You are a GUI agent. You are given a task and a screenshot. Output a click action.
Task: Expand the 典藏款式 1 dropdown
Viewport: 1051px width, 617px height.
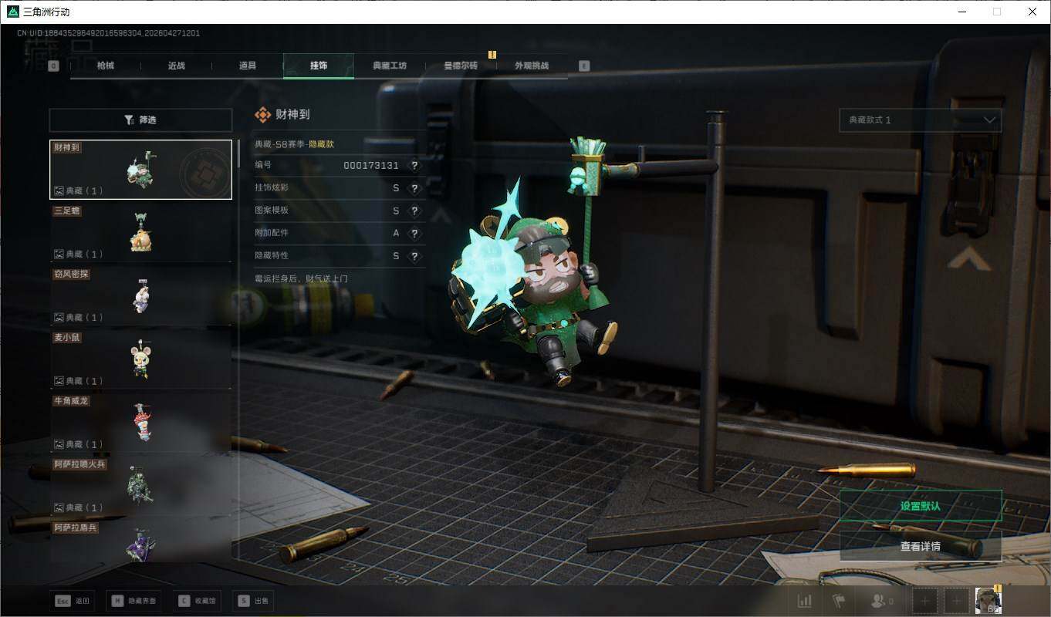click(920, 120)
